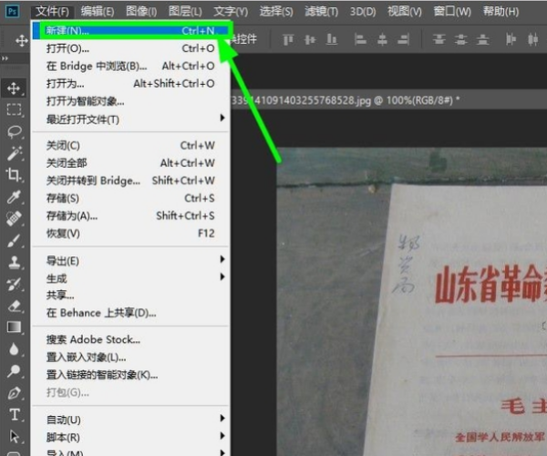Select the Clone Stamp tool
547x456 pixels.
pos(14,263)
